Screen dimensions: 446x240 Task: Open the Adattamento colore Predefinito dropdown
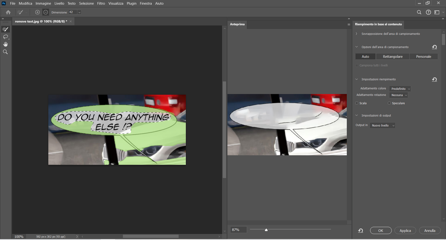click(400, 89)
